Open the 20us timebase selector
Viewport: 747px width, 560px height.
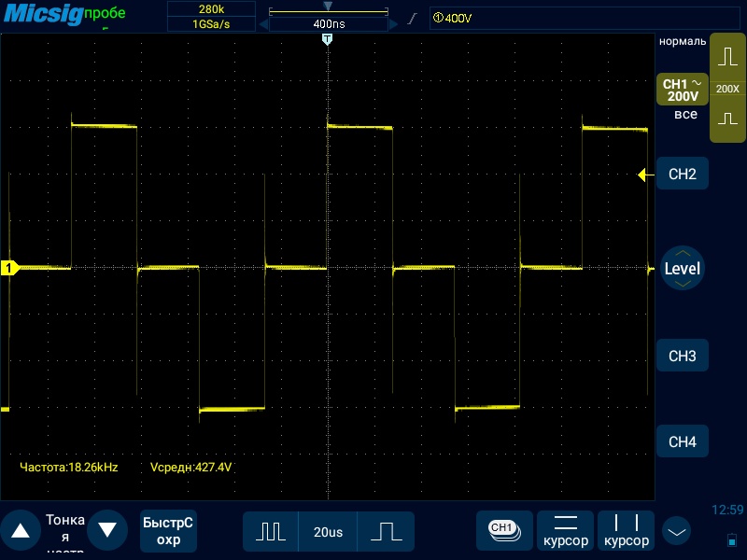click(x=328, y=531)
